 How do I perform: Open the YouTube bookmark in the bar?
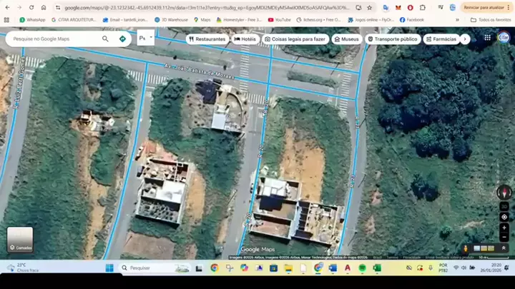pos(280,20)
